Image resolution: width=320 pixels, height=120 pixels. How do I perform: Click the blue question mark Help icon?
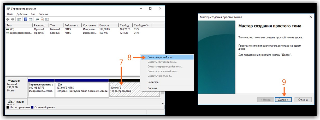(x=26, y=19)
